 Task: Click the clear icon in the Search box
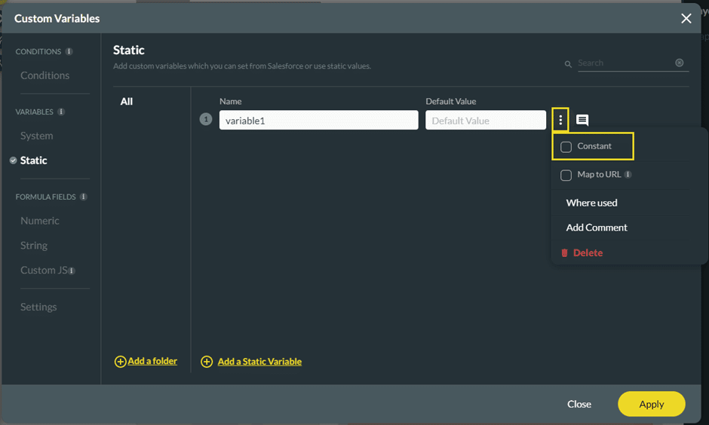click(679, 63)
